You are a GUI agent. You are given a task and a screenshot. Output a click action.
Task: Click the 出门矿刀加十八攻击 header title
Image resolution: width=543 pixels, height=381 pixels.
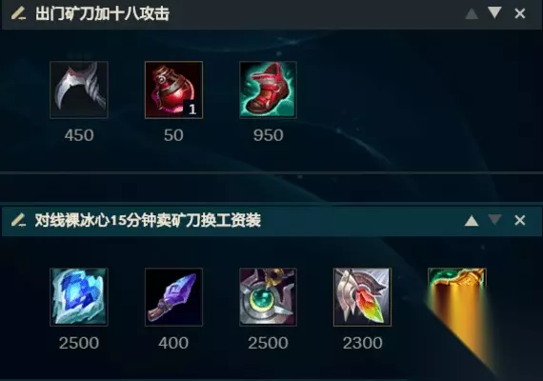coord(103,14)
